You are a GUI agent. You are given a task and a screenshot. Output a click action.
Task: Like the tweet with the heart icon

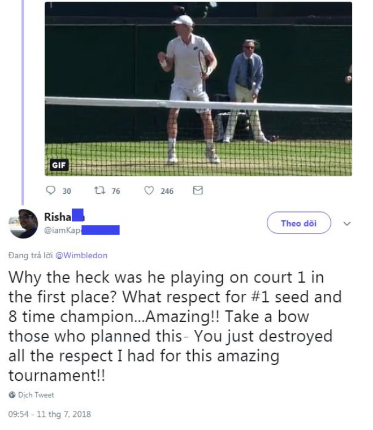tap(149, 191)
